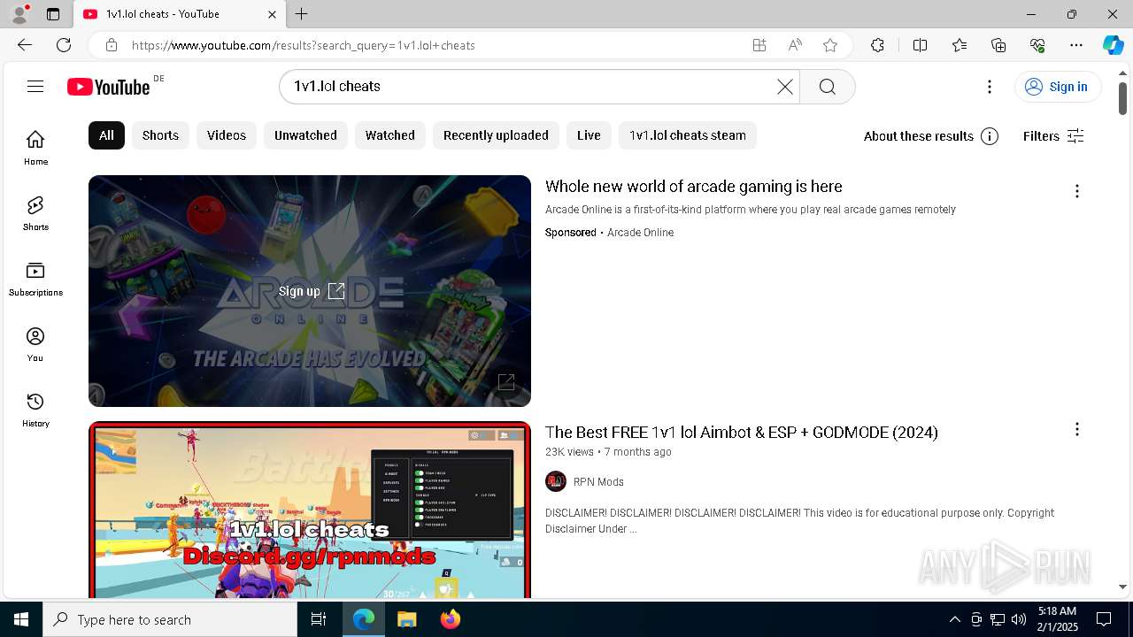Click the Arcade Online advertiser name
This screenshot has height=637, width=1133.
(x=640, y=233)
